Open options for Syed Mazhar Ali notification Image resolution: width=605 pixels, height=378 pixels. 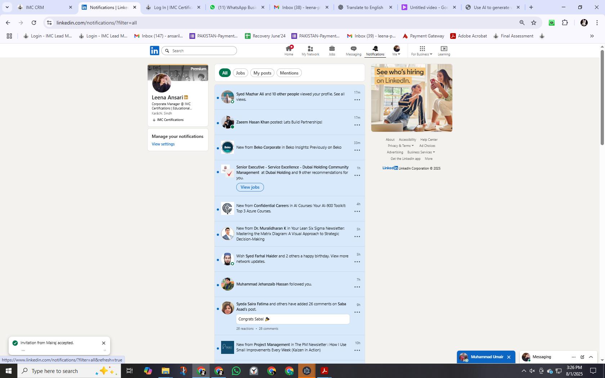coord(357,100)
